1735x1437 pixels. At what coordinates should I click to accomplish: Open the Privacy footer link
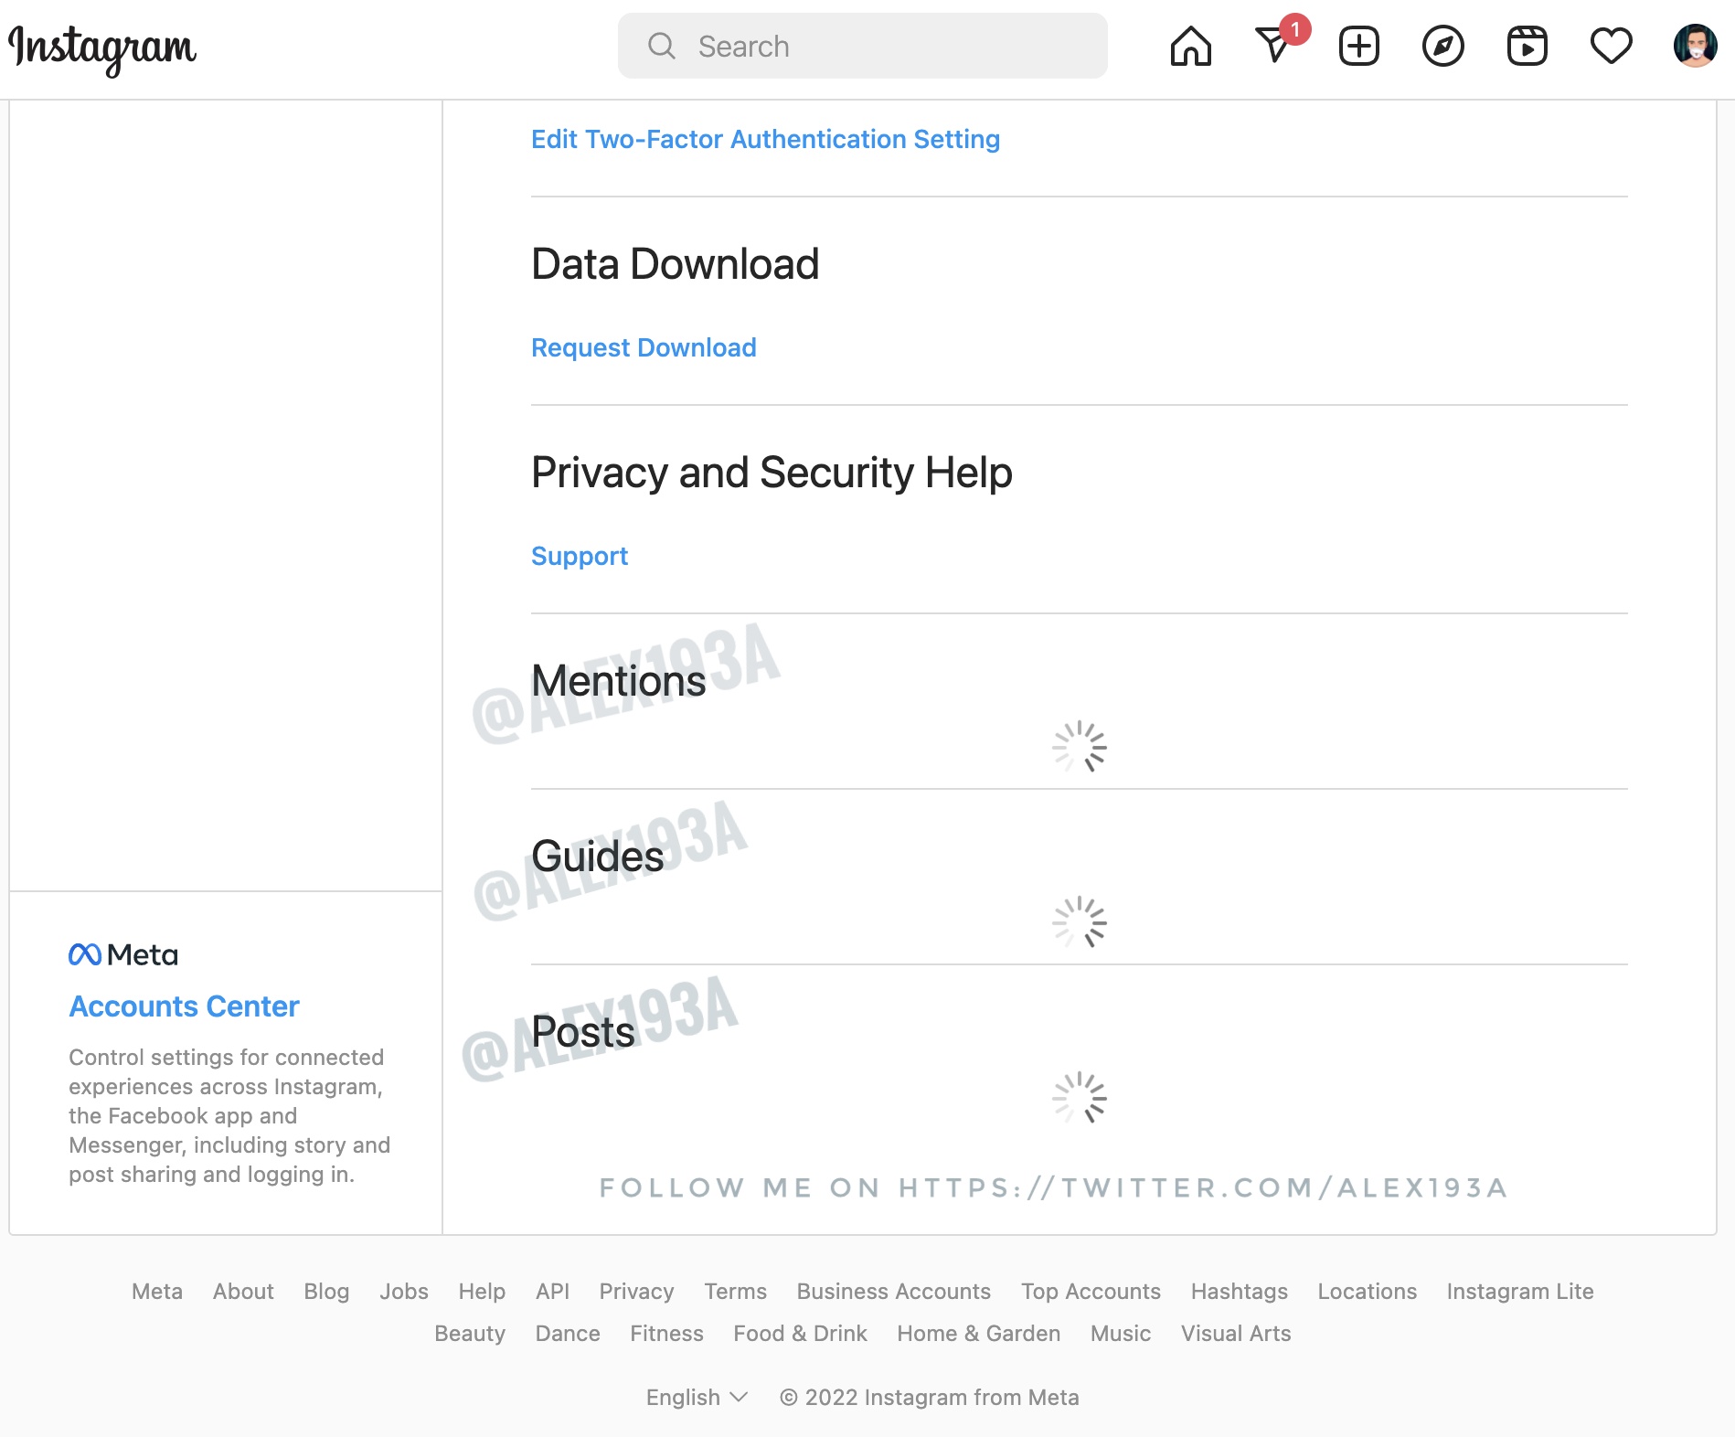(636, 1291)
